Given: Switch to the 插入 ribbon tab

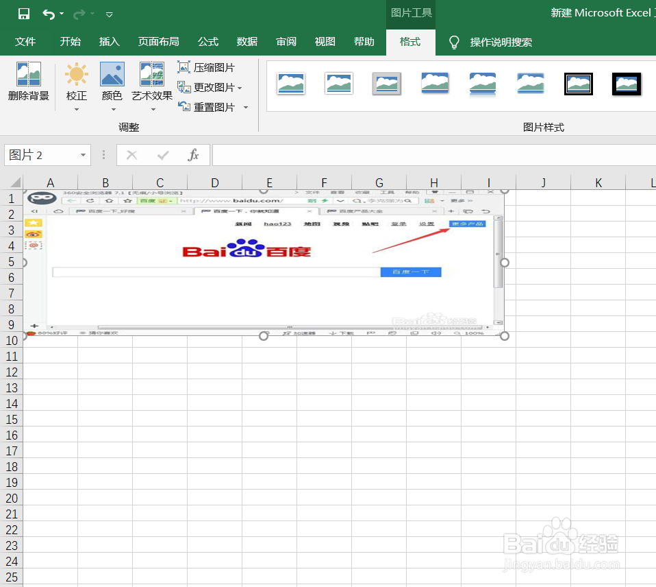Looking at the screenshot, I should point(109,41).
